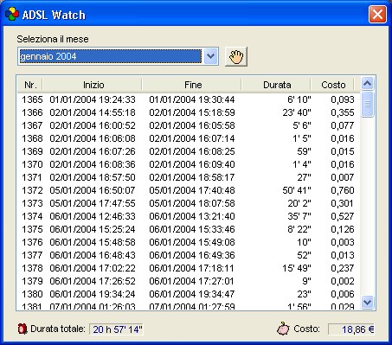Image resolution: width=392 pixels, height=345 pixels.
Task: Click start time '01/01/2004 19:24:33'
Action: (93, 99)
